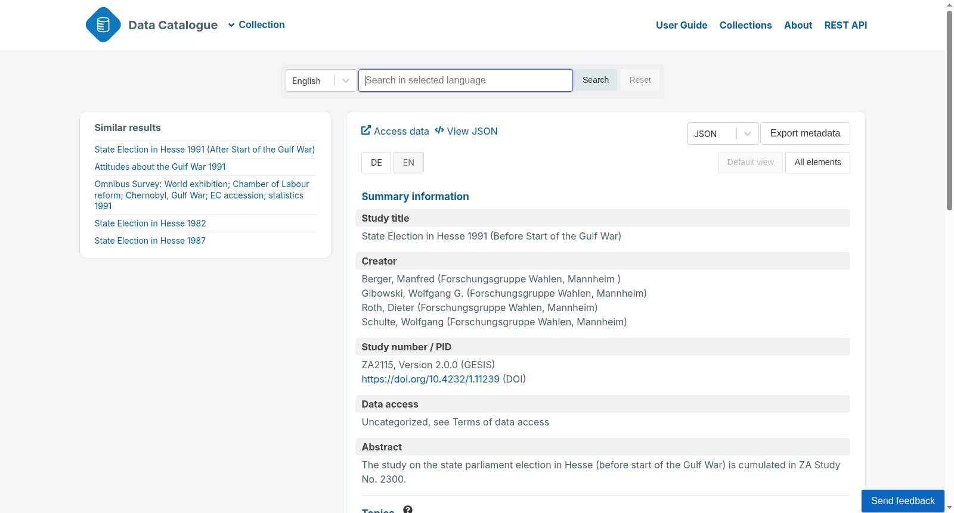This screenshot has height=513, width=954.
Task: Expand the Collection dropdown chevron
Action: [x=231, y=25]
